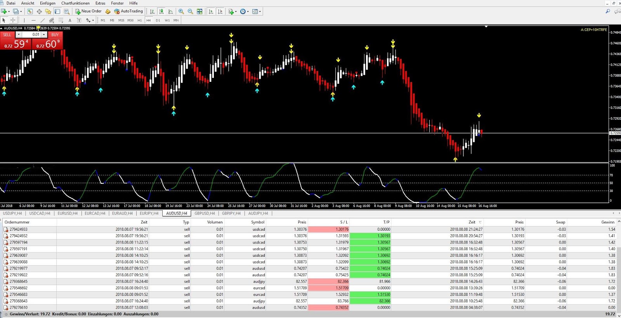Set timeframe to D1
This screenshot has height=318, width=621.
click(158, 20)
